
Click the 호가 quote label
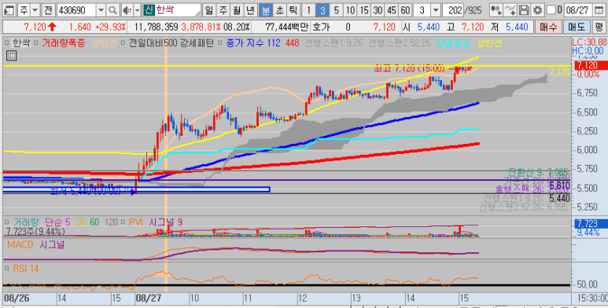(x=321, y=27)
